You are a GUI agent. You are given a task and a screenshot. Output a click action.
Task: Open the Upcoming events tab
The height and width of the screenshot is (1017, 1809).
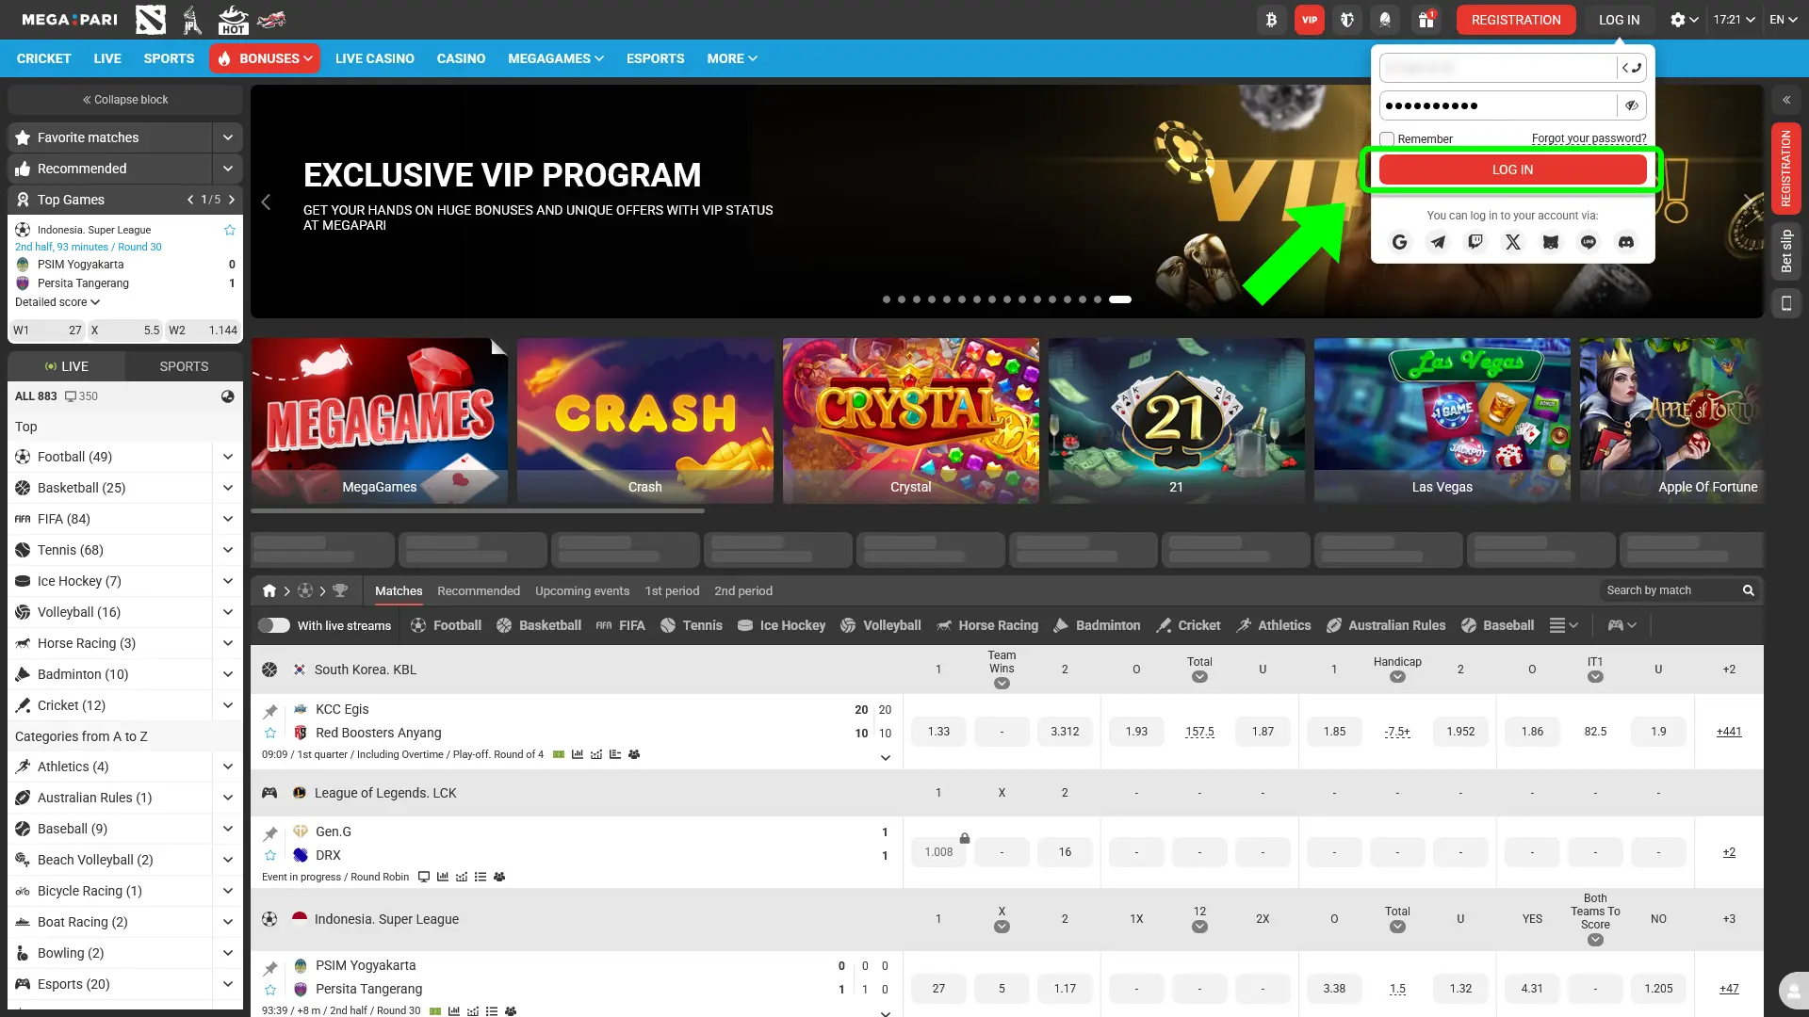pyautogui.click(x=582, y=591)
